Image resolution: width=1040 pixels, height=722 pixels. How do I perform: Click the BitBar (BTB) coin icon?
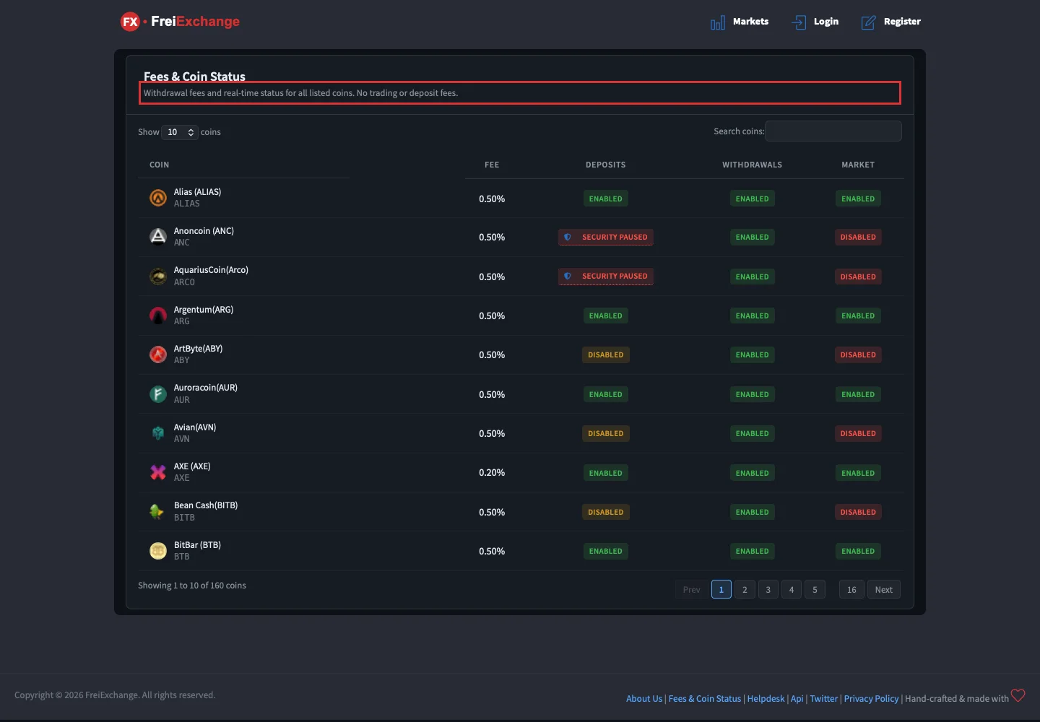pos(158,551)
